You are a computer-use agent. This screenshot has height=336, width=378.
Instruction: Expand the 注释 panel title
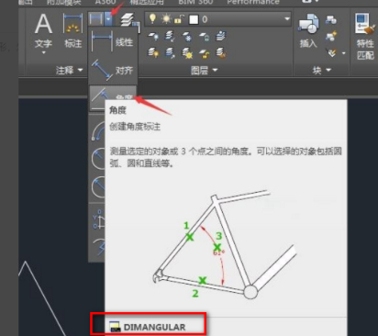(69, 71)
